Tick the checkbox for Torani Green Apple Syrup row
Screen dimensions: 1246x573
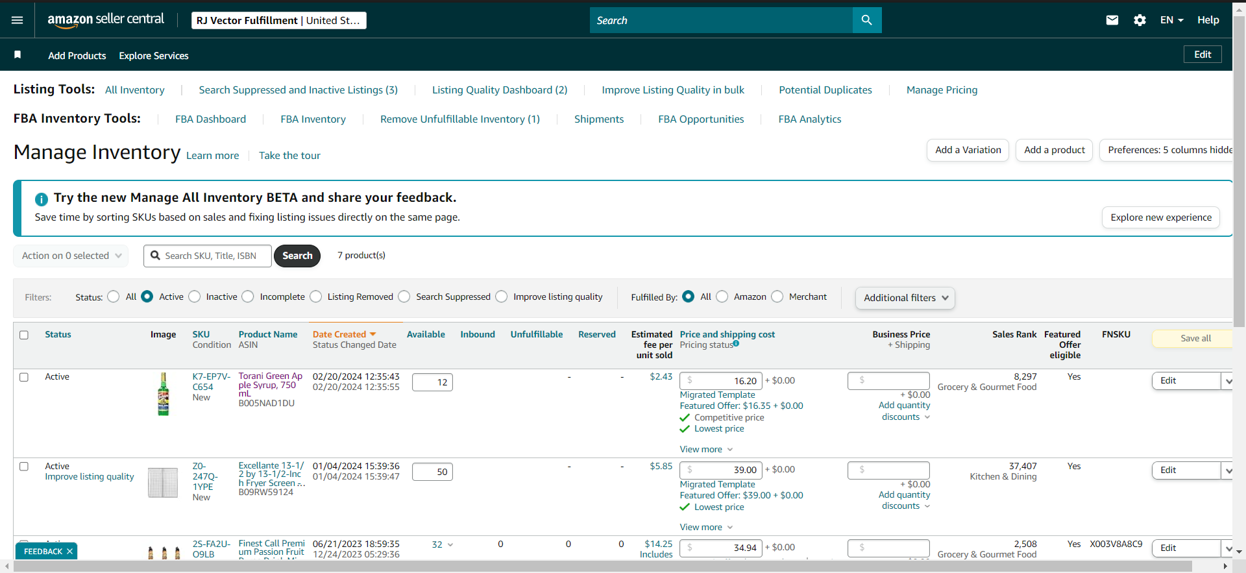(x=24, y=377)
